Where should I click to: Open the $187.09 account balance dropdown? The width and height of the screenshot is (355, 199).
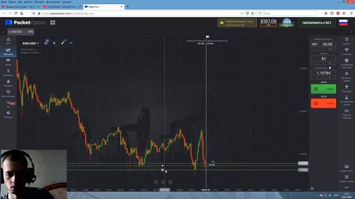pyautogui.click(x=268, y=22)
